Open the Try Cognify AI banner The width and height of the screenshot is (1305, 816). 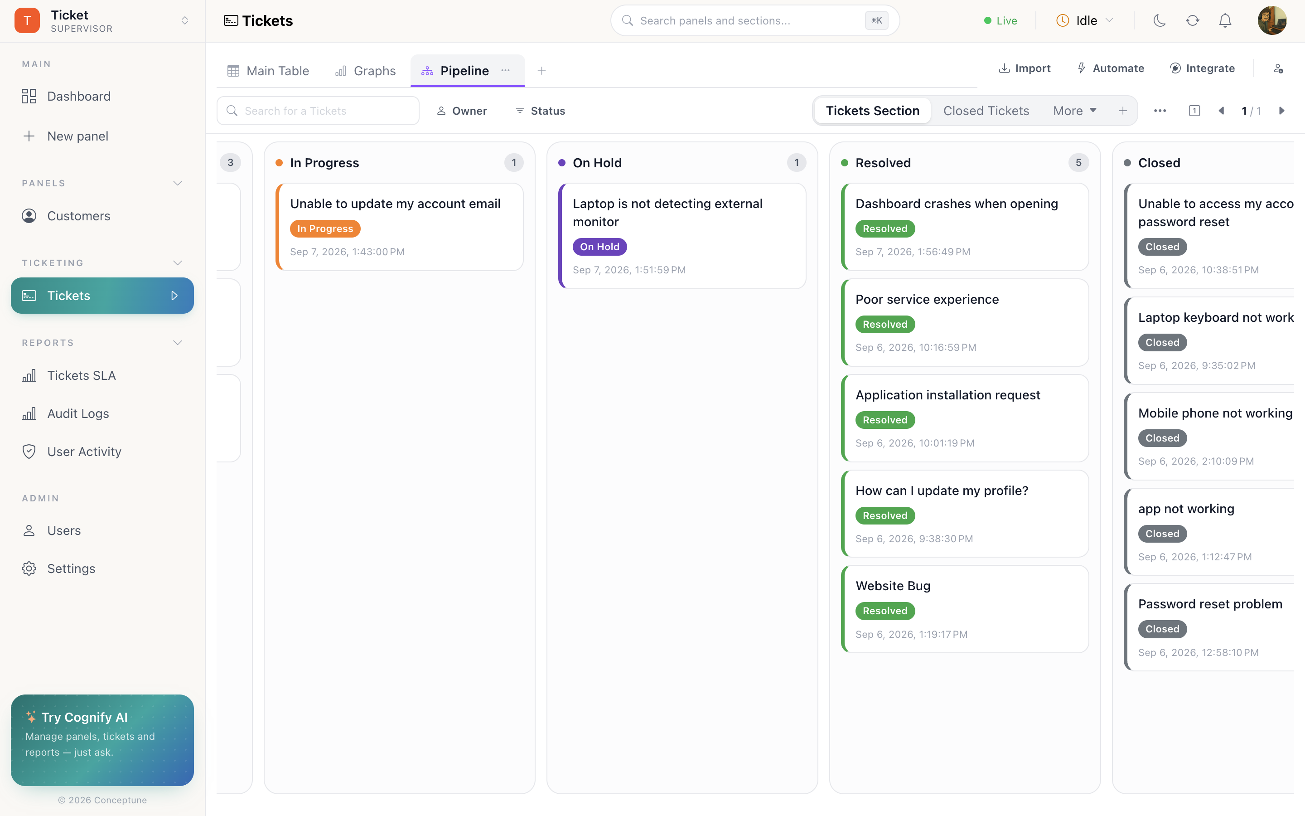coord(102,740)
